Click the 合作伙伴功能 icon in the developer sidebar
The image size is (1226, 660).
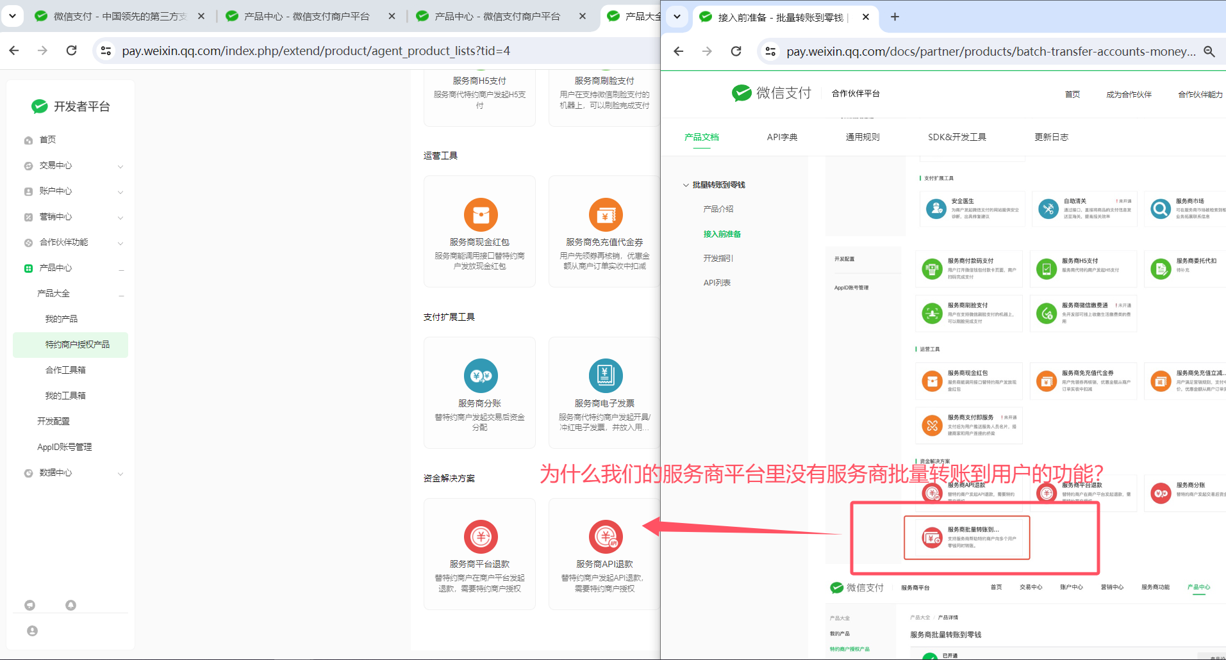tap(28, 243)
